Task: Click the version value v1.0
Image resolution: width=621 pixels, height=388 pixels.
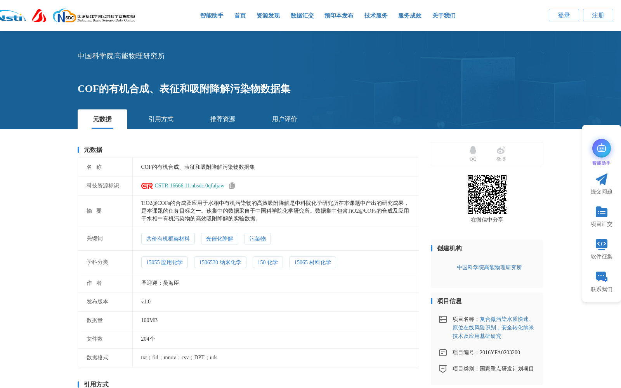Action: 146,301
